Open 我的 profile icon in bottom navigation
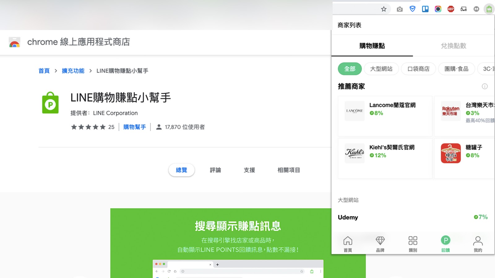The height and width of the screenshot is (278, 495). coord(478,244)
